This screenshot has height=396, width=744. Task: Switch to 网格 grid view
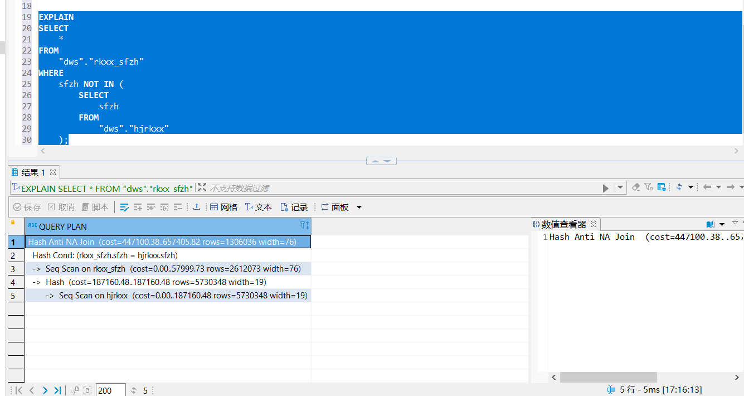point(223,207)
